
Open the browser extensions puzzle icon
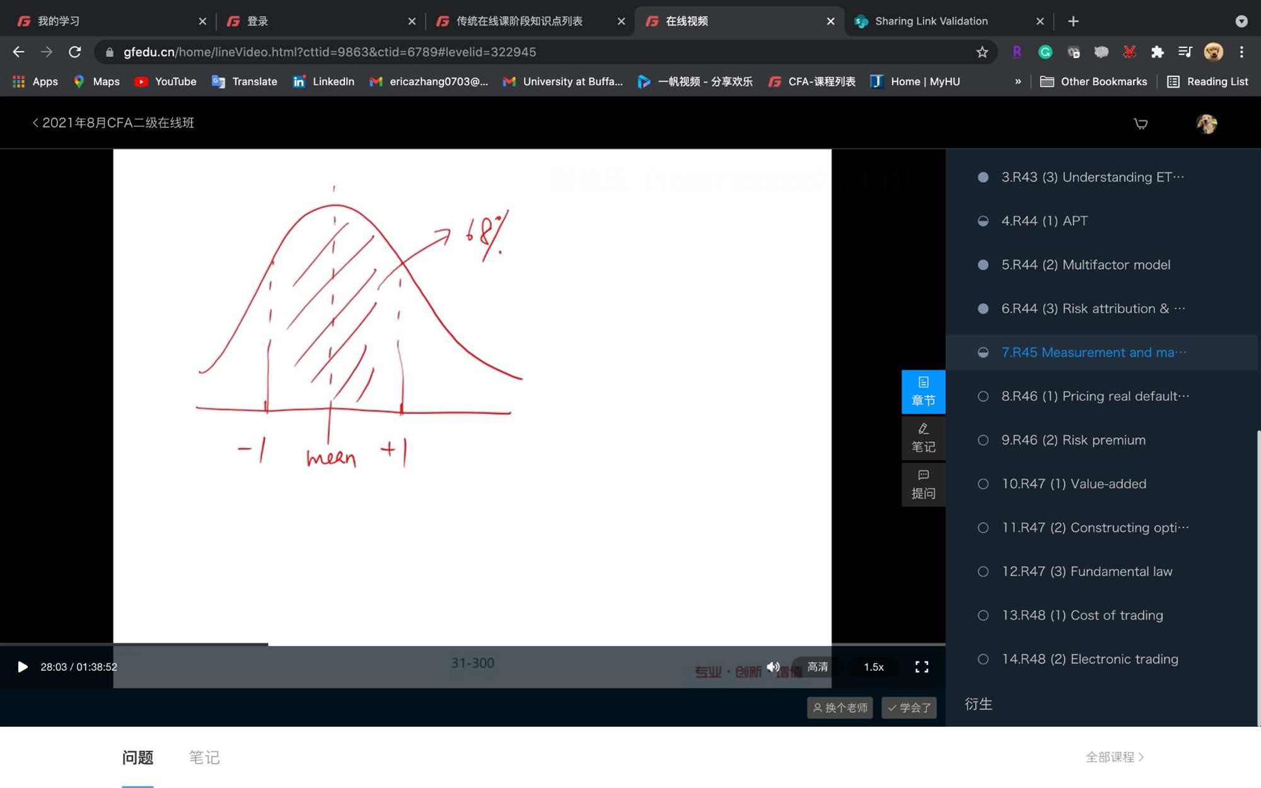tap(1157, 52)
